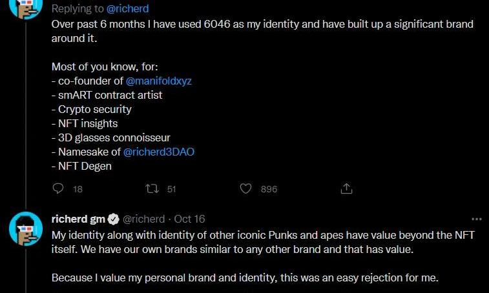Click the retweet count of 51
489x293 pixels.
point(171,189)
